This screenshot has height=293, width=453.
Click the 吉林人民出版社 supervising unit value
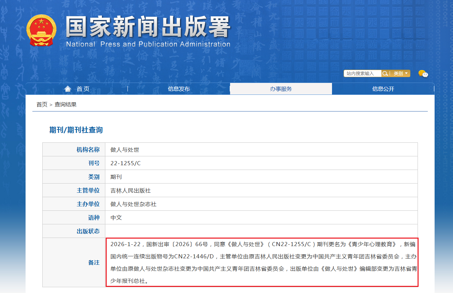coord(131,190)
